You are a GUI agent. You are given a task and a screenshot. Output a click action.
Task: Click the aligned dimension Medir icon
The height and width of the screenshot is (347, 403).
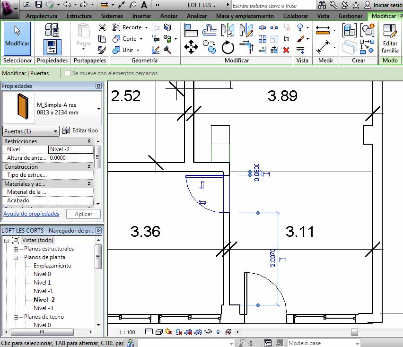[x=323, y=47]
